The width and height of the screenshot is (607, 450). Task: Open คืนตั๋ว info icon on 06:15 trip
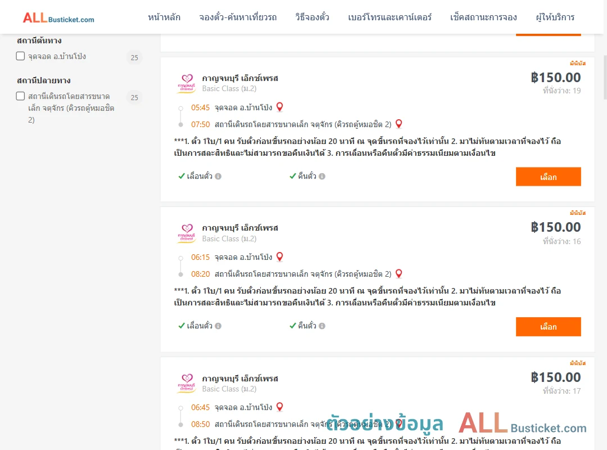point(322,326)
